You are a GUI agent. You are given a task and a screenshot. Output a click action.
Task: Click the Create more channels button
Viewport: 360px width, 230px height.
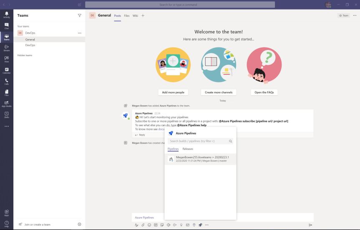pos(219,92)
